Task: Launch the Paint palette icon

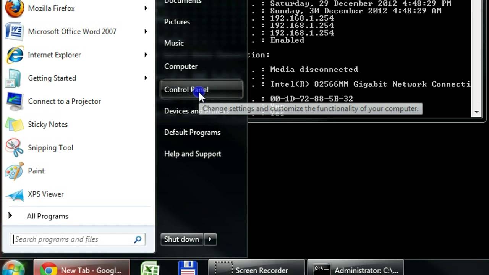Action: coord(15,171)
